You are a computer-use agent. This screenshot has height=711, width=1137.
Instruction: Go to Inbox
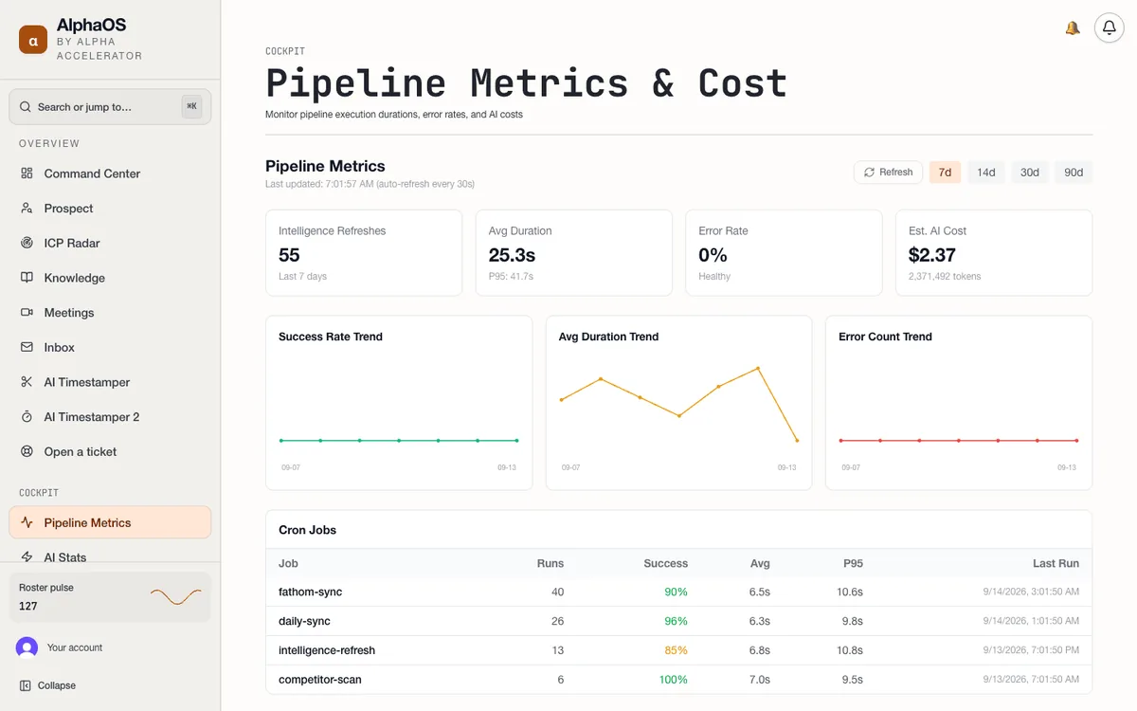point(110,348)
